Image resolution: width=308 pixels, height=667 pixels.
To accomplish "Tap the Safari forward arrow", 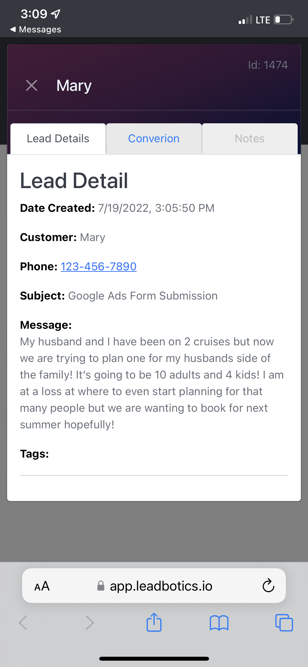I will [x=90, y=623].
